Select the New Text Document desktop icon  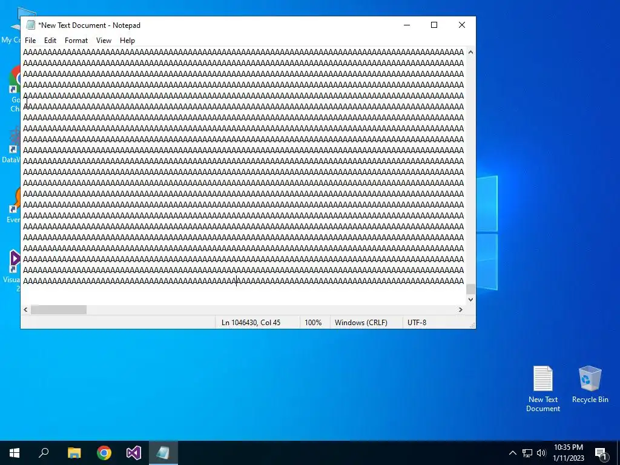[543, 389]
